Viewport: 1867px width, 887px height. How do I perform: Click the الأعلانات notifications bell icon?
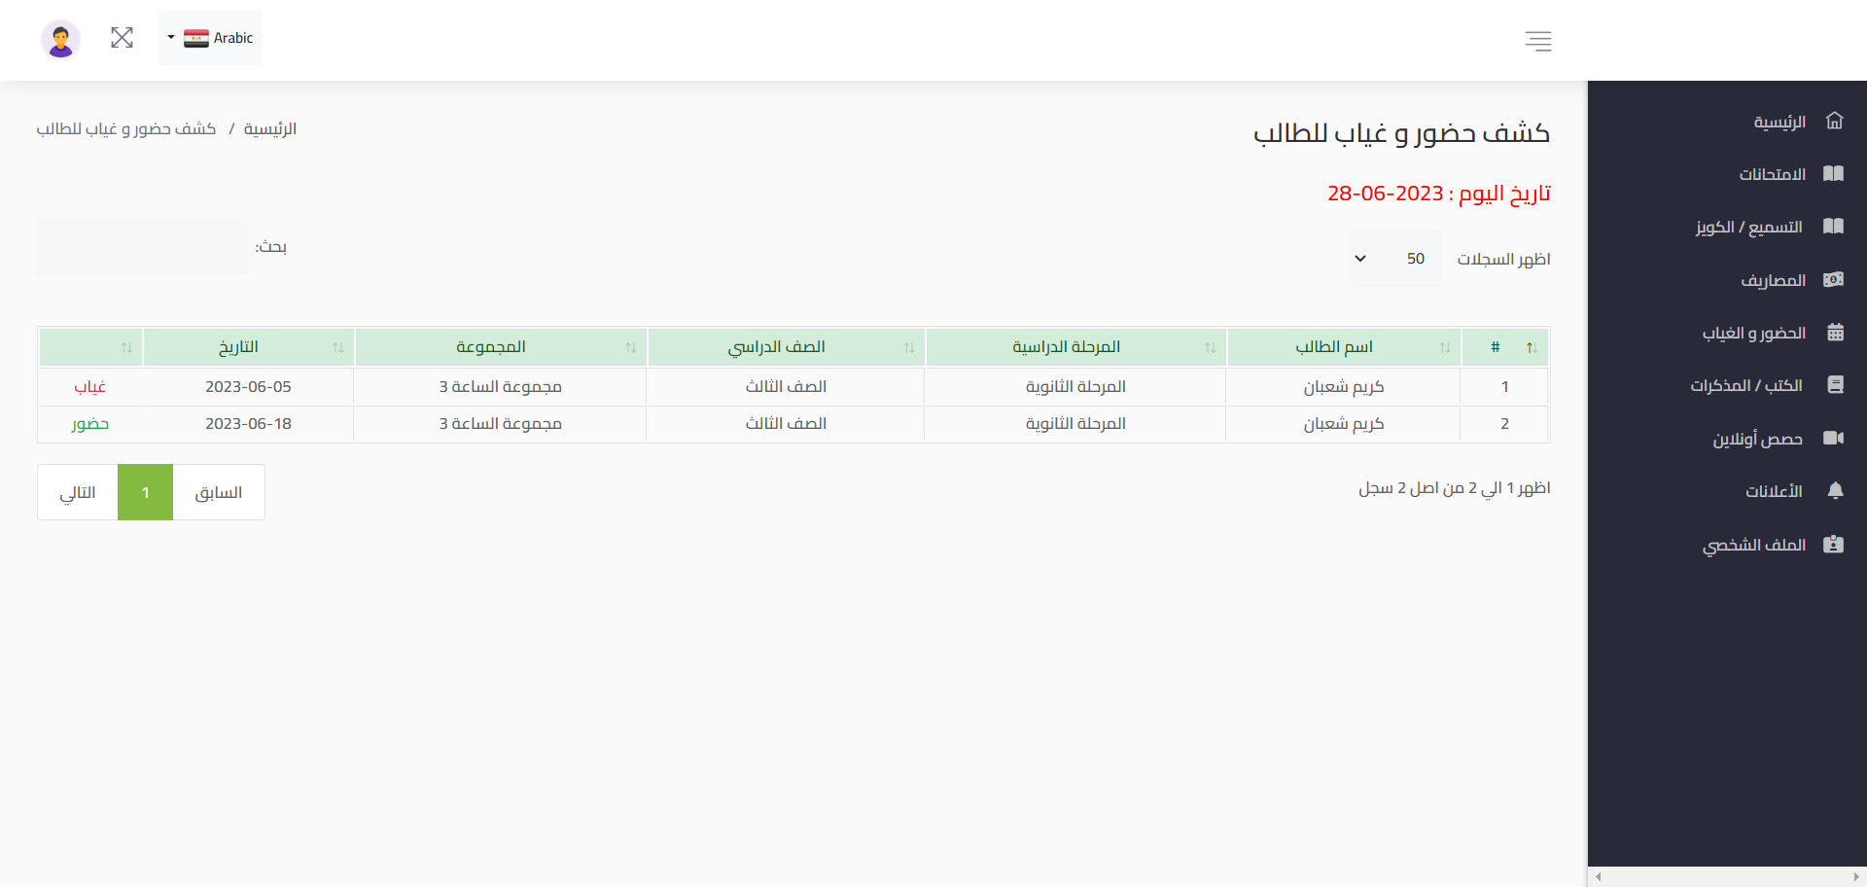(x=1835, y=490)
